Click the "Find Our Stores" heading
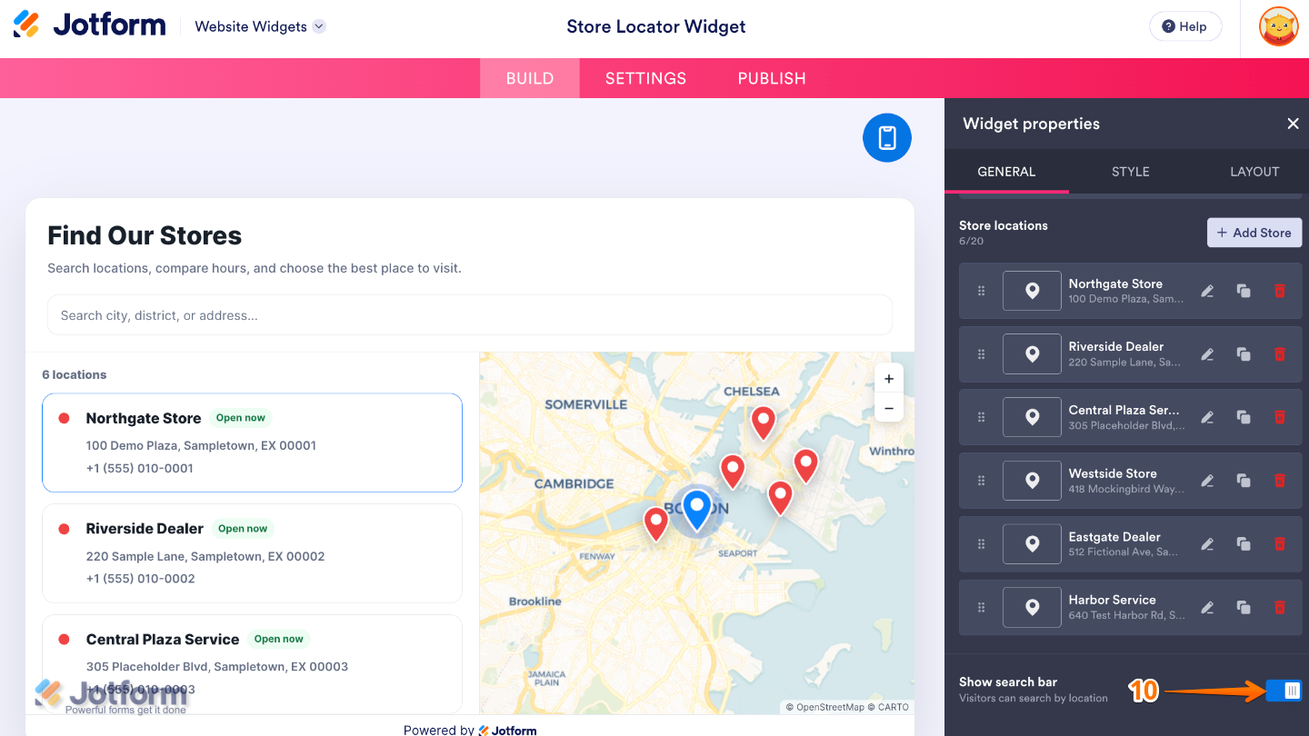 click(x=145, y=235)
